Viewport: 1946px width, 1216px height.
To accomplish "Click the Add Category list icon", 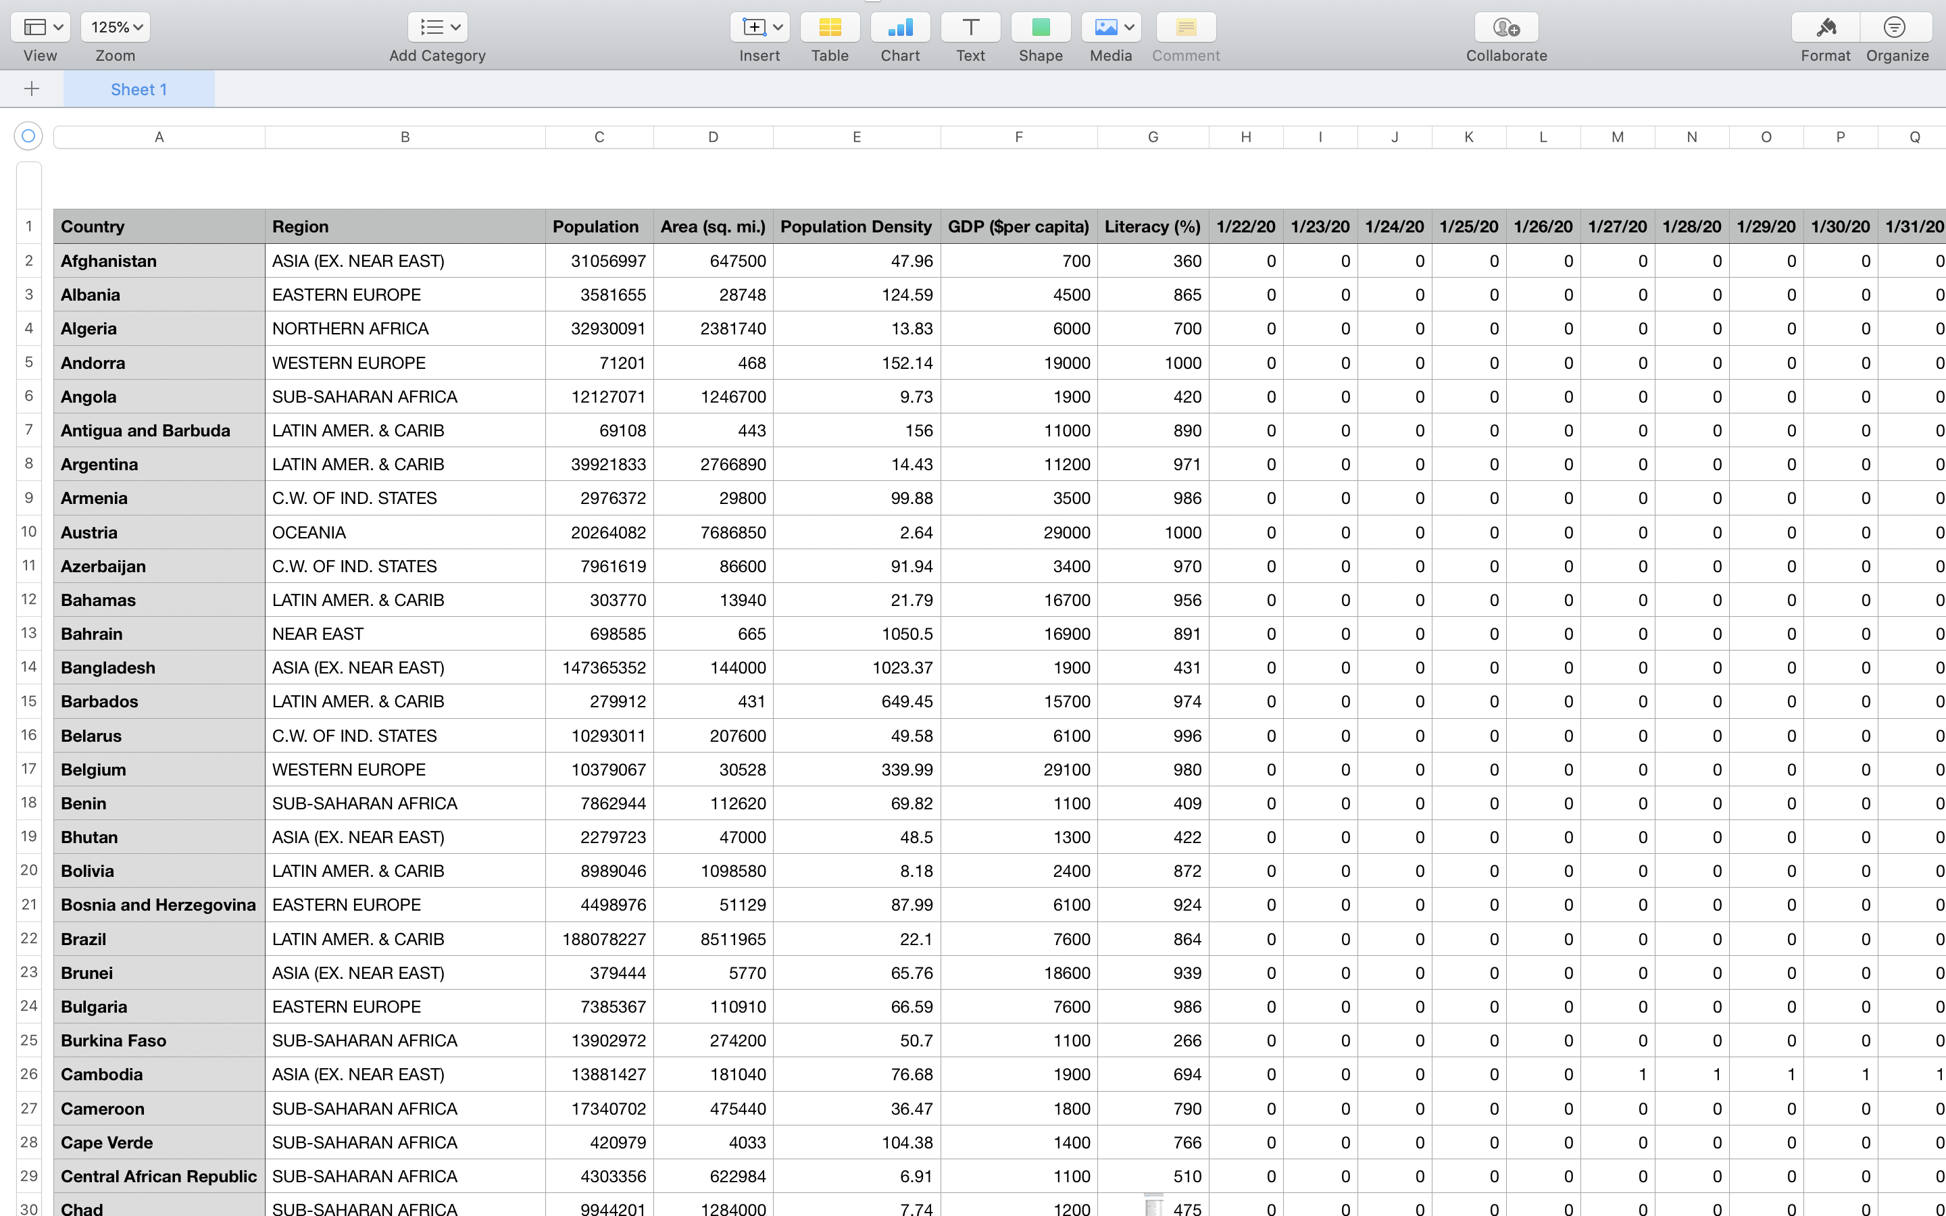I will coord(431,27).
